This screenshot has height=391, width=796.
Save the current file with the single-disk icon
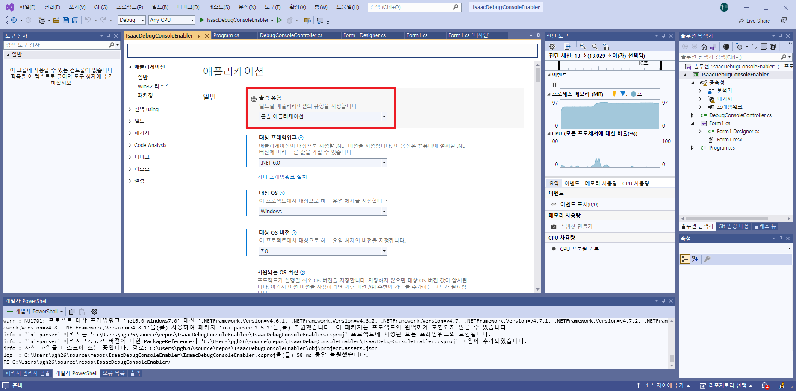click(65, 20)
